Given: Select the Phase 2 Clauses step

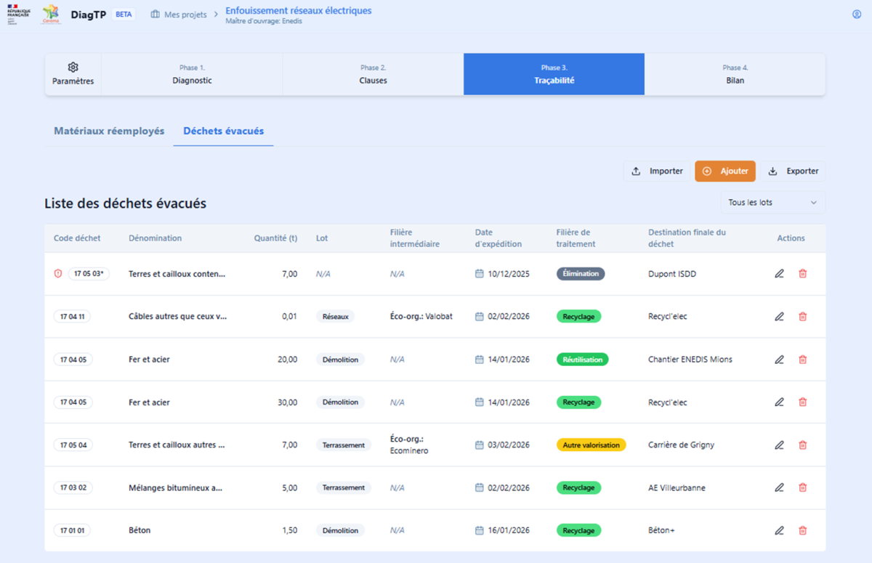Looking at the screenshot, I should coord(373,74).
